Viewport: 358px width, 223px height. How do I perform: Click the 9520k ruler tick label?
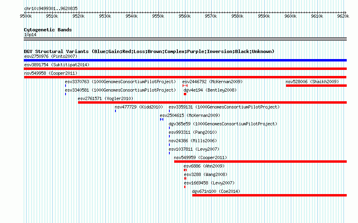pyautogui.click(x=78, y=16)
